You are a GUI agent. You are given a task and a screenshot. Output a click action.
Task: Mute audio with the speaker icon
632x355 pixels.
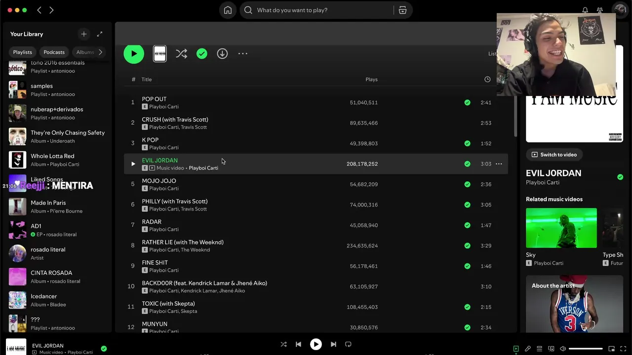tap(563, 349)
